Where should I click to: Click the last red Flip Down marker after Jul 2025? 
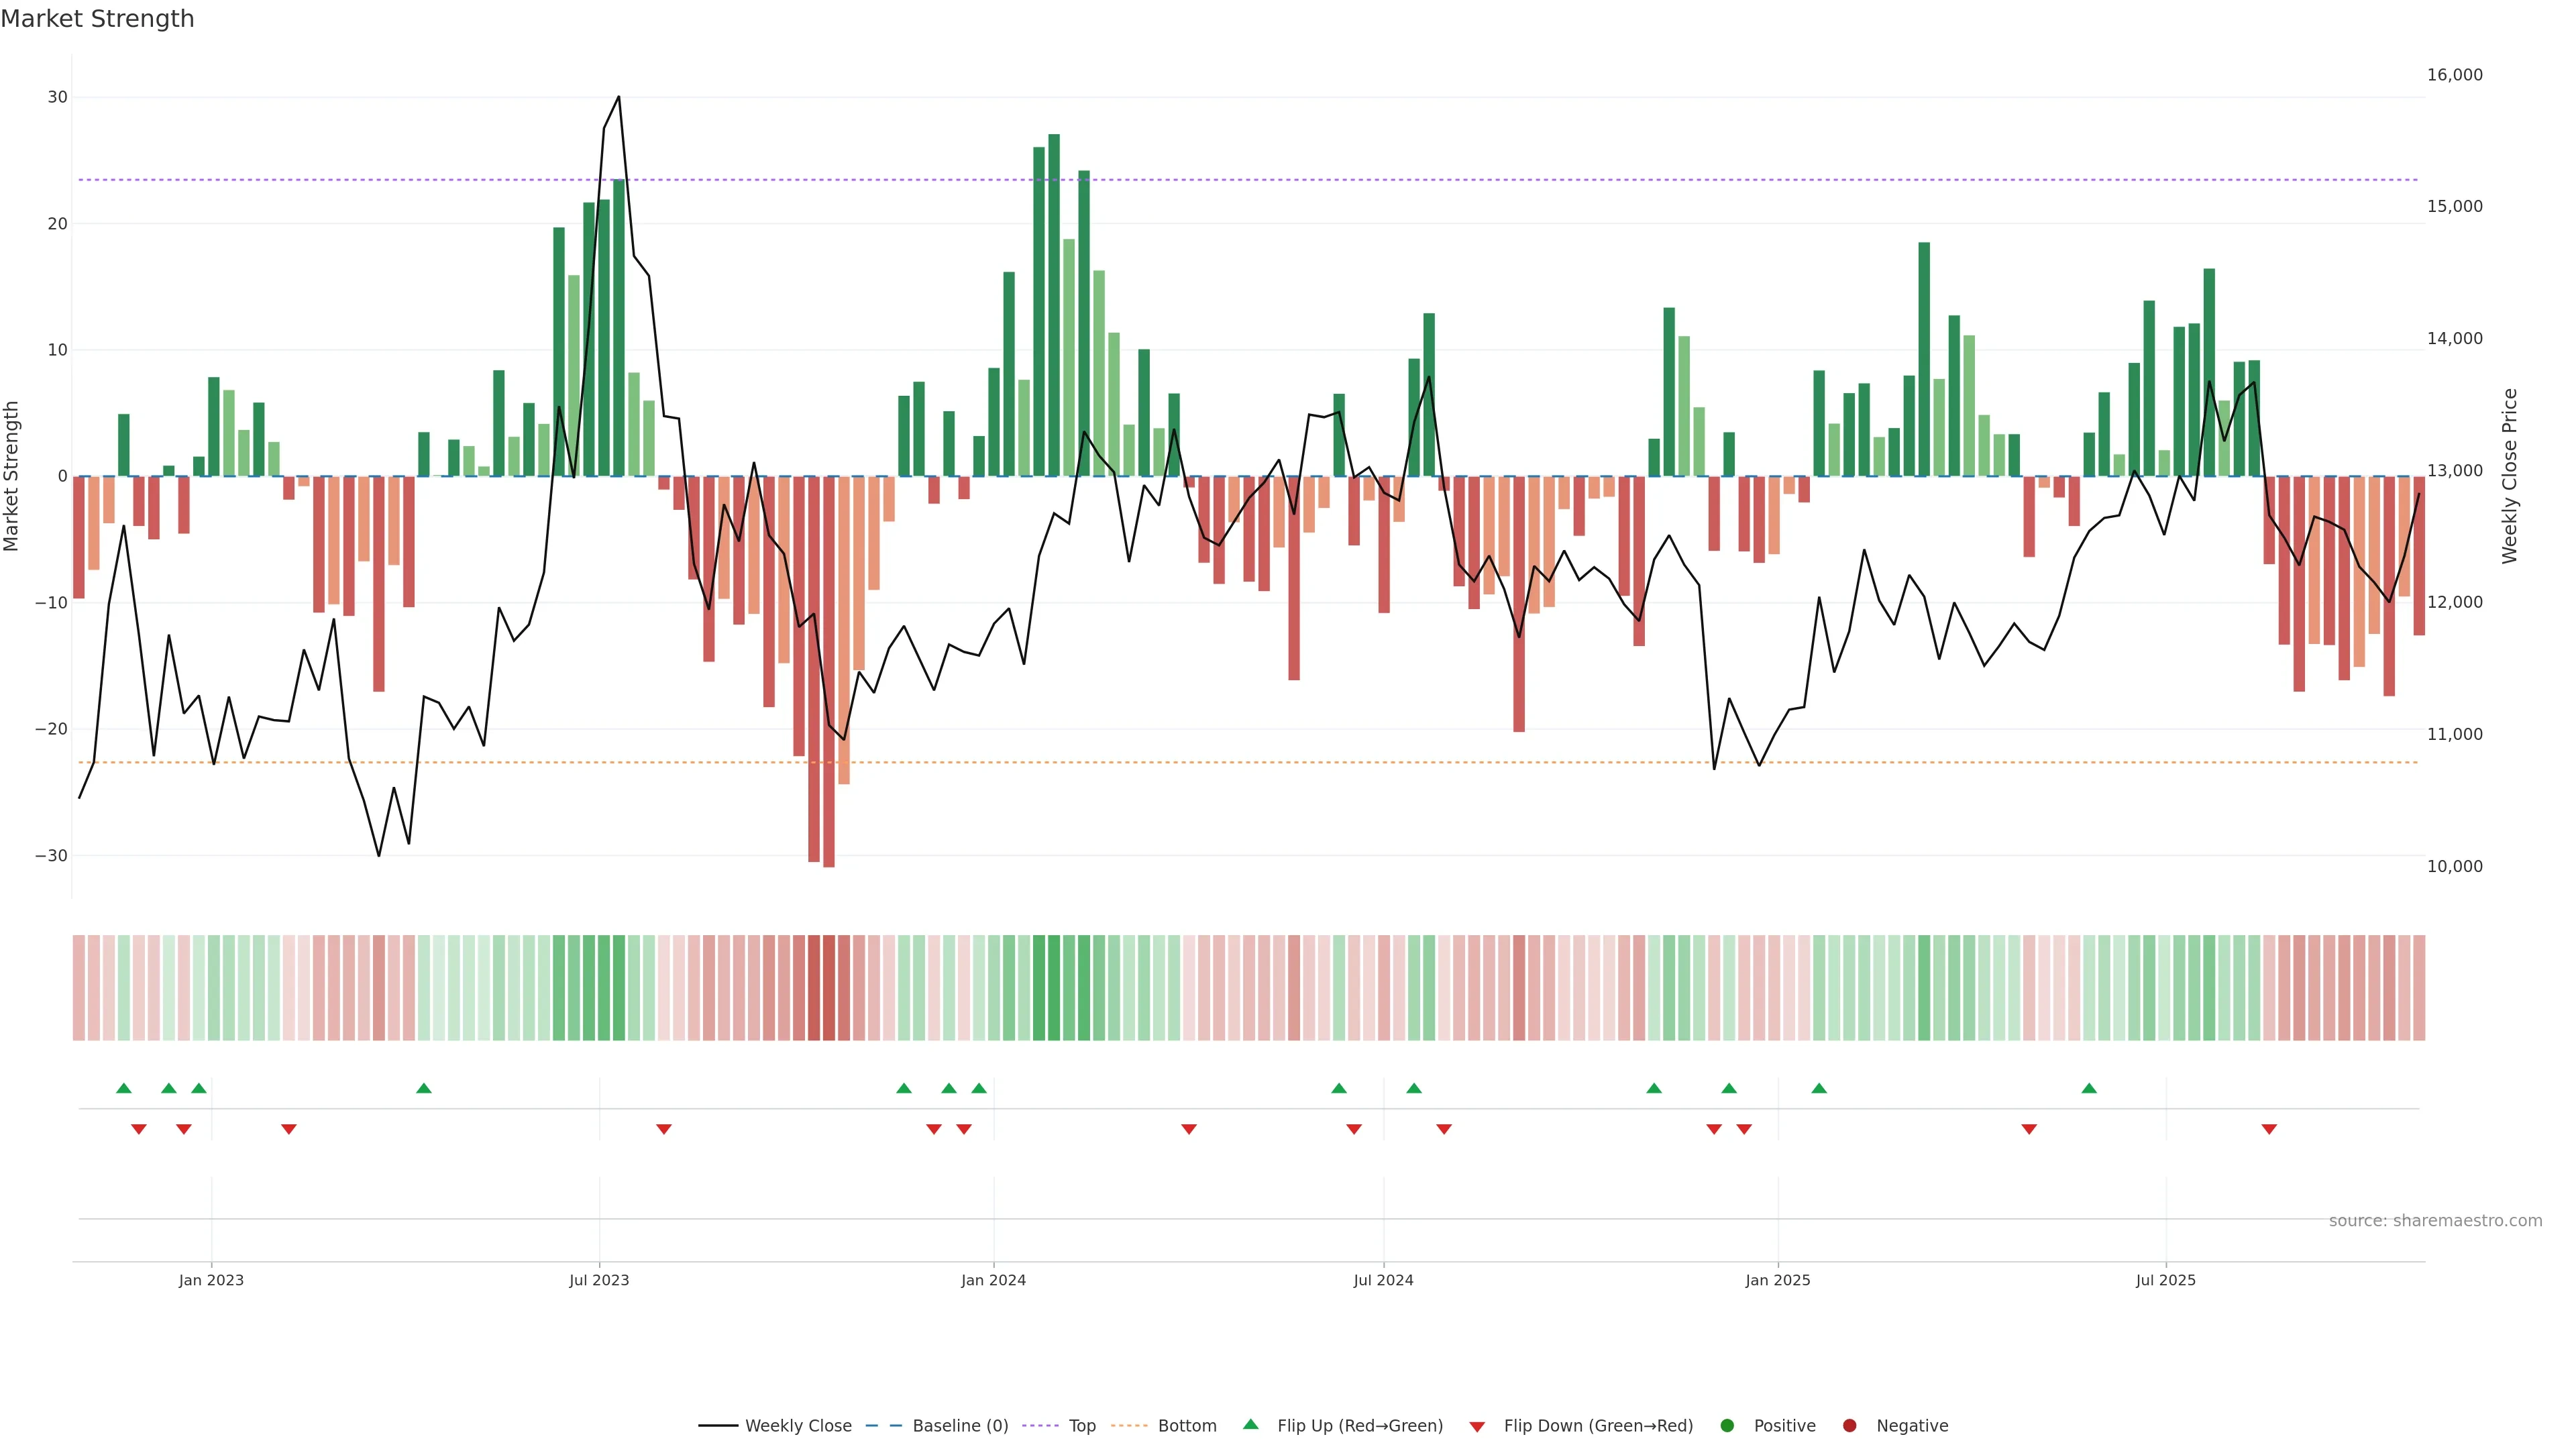2269,1129
